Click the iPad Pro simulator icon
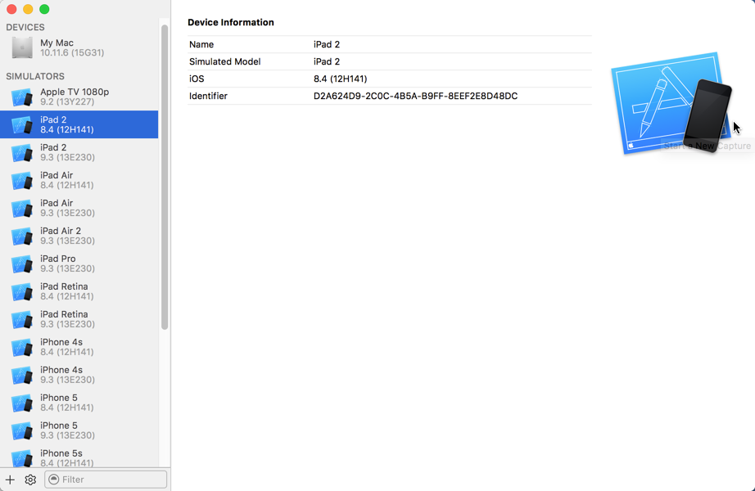Viewport: 755px width, 491px height. pyautogui.click(x=21, y=264)
